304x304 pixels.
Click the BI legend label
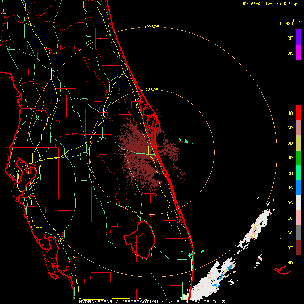[x=290, y=248]
